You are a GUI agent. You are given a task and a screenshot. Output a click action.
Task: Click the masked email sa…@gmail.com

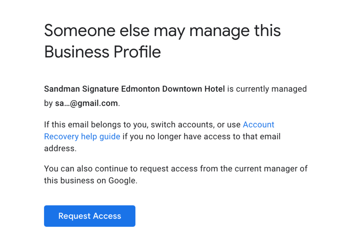tap(86, 103)
